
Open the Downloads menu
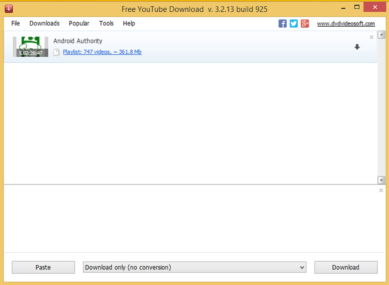44,23
